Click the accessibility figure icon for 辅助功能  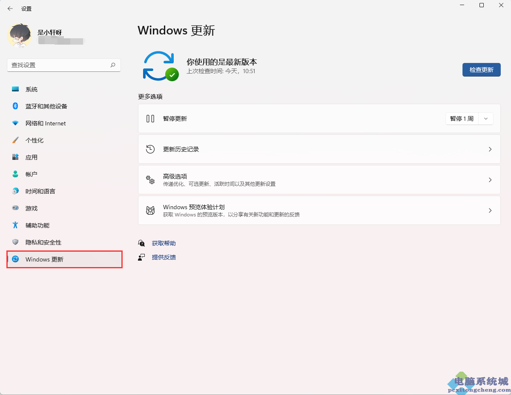(x=15, y=225)
